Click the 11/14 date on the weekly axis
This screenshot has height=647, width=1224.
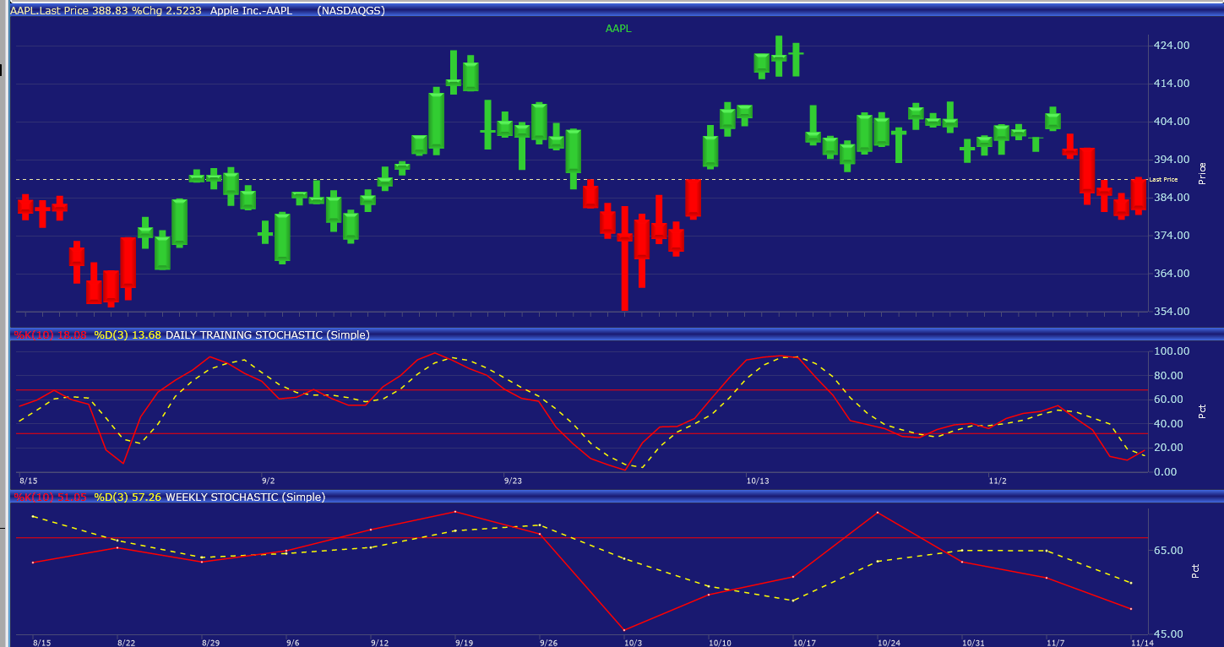[1142, 643]
